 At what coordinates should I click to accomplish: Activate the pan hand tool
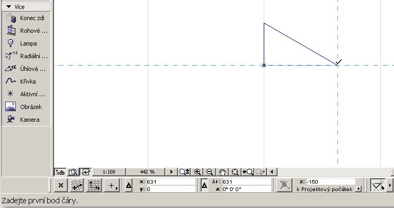222,172
